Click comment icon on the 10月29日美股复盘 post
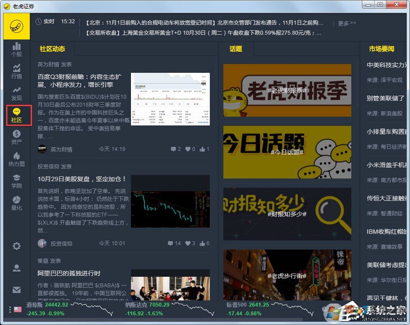410x325 pixels. (x=170, y=243)
